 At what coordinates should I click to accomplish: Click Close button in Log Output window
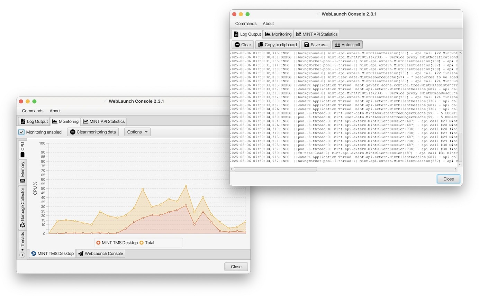tap(449, 179)
